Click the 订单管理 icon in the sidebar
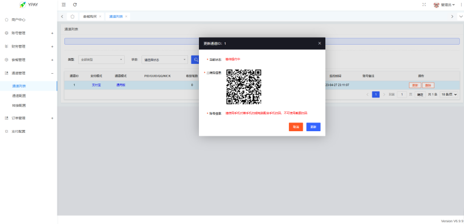464x224 pixels. [6, 118]
